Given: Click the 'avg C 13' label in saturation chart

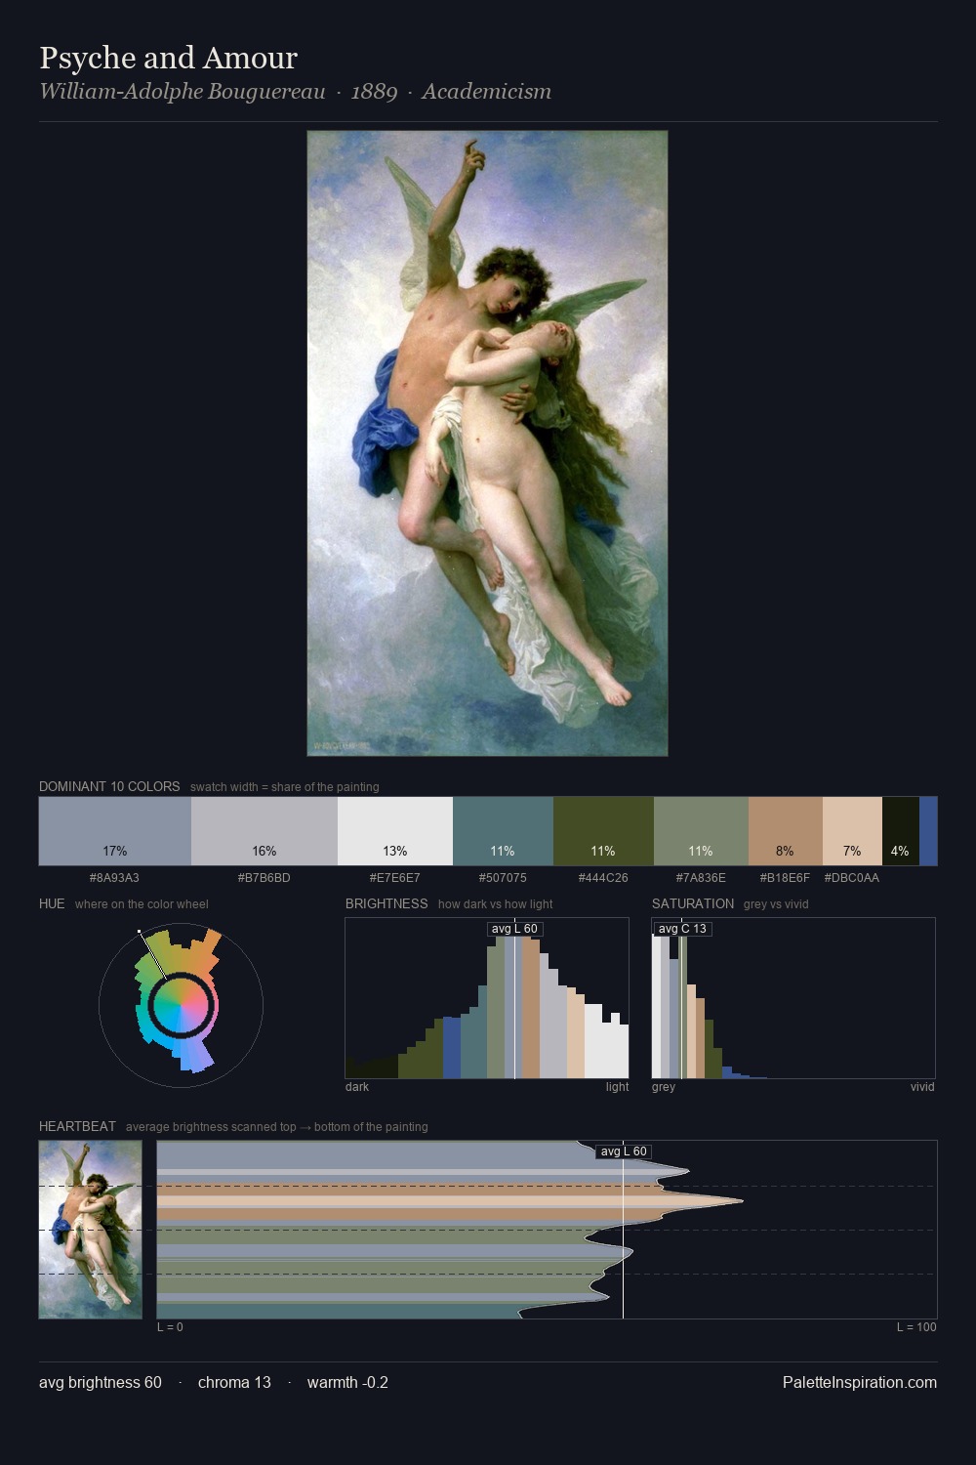Looking at the screenshot, I should click(x=682, y=929).
